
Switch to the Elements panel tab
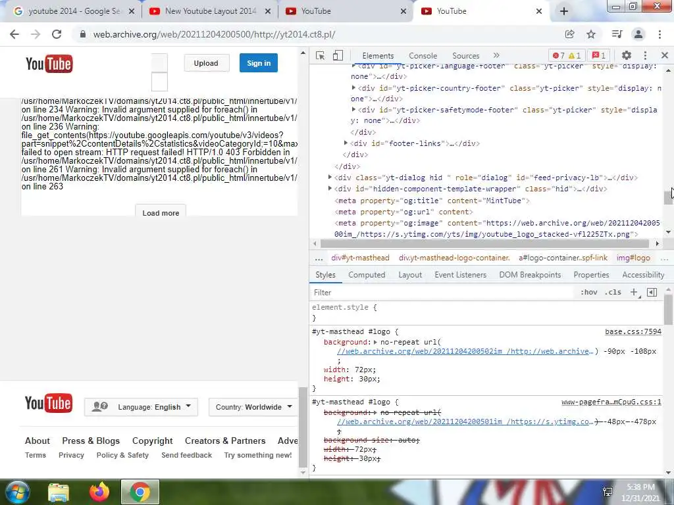(378, 56)
